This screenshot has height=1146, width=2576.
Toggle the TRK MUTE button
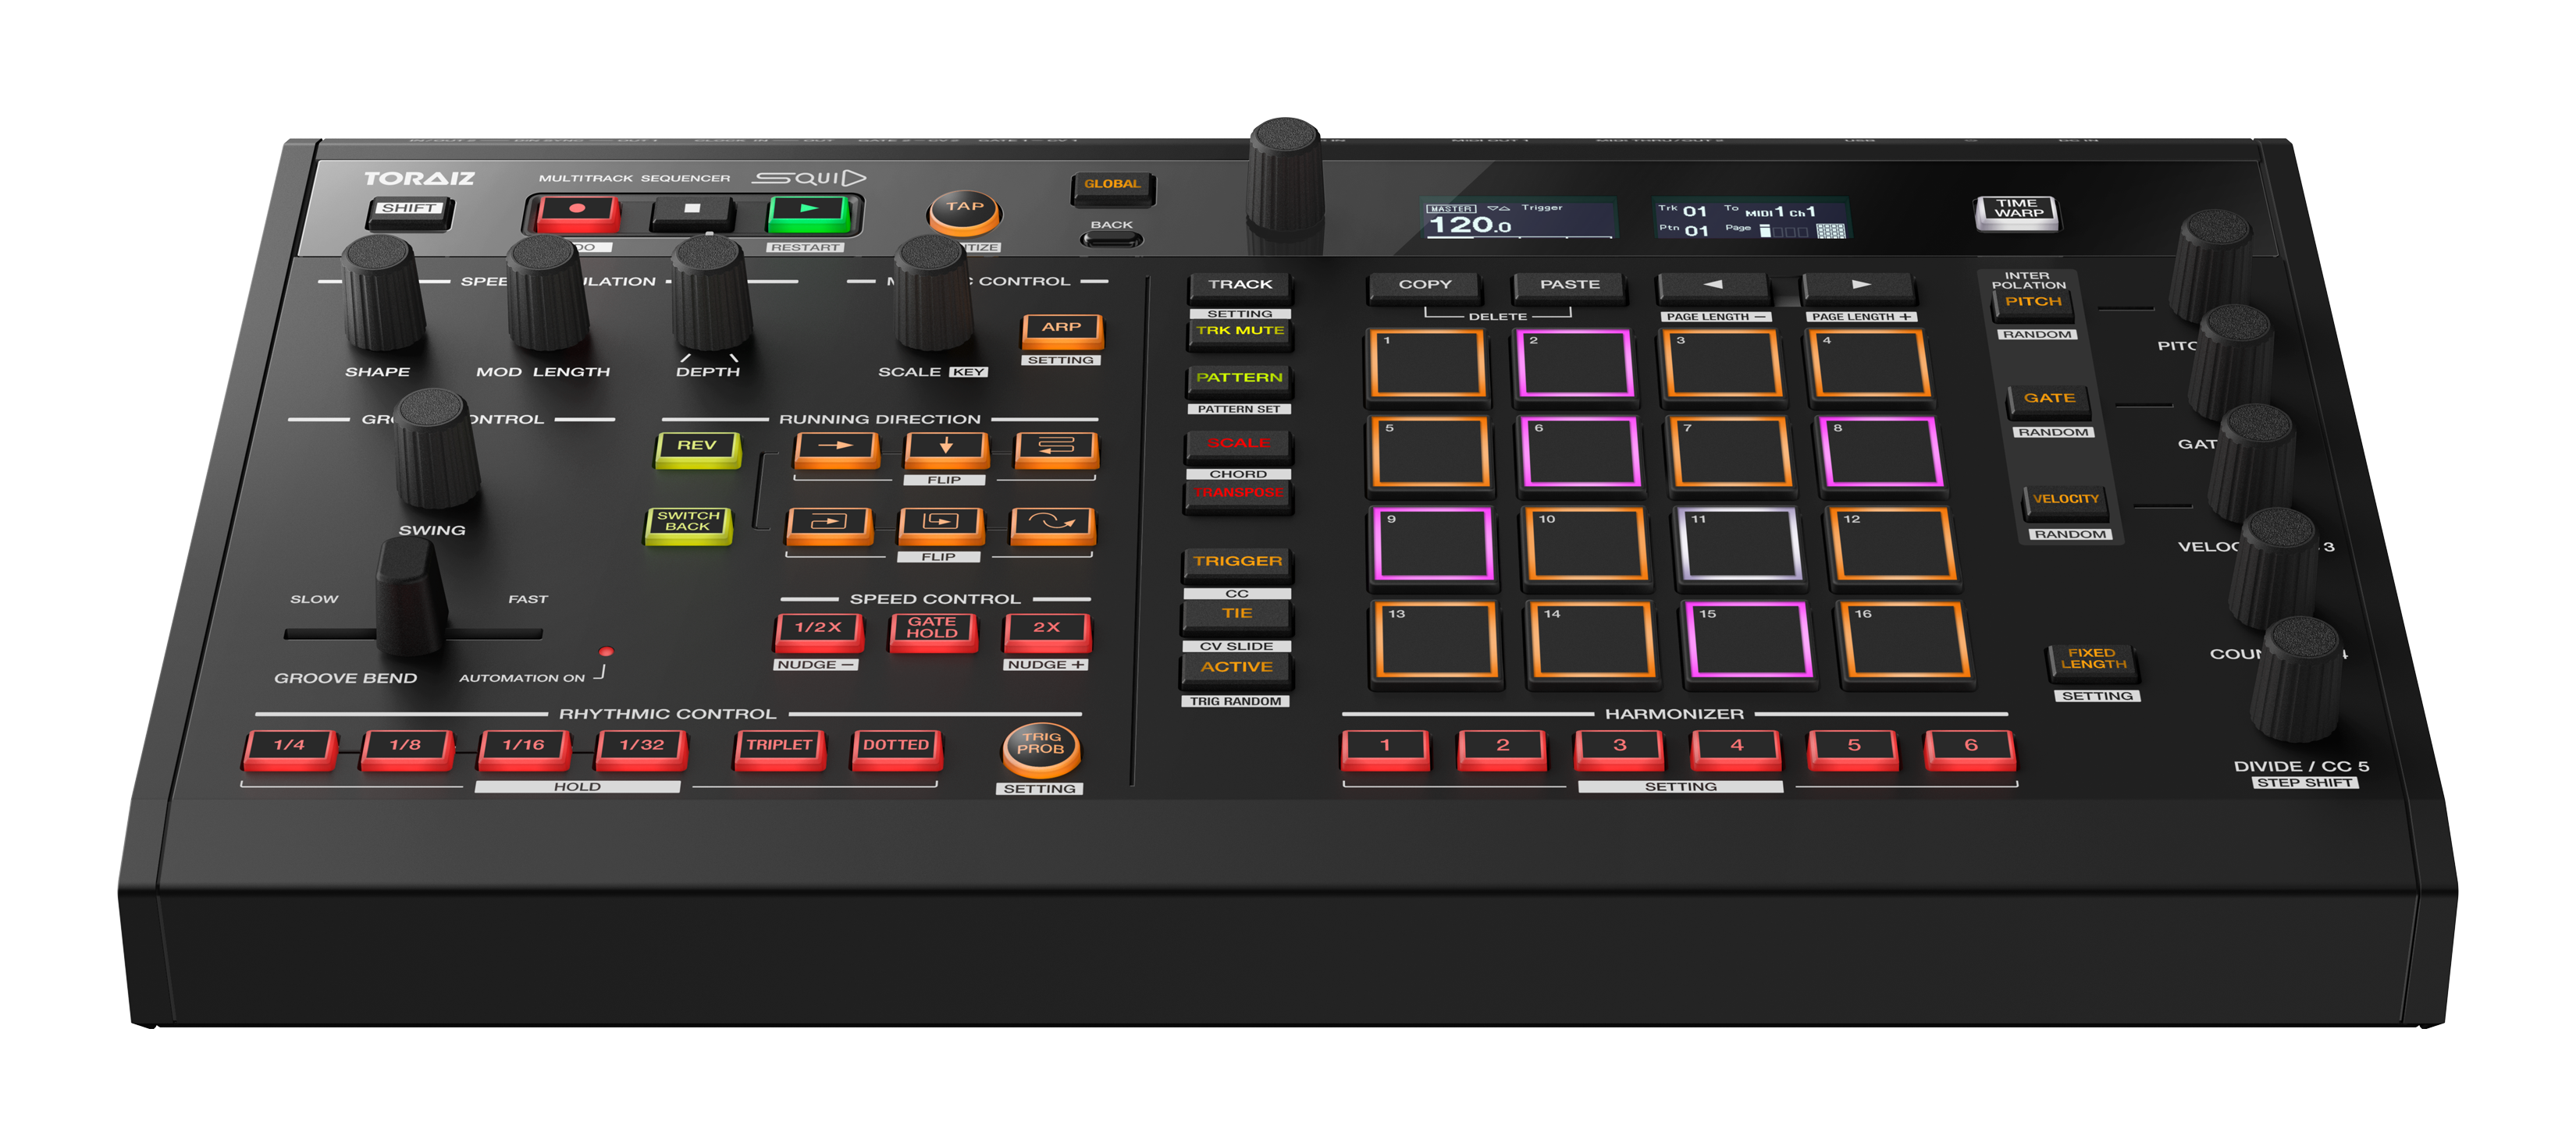tap(1240, 332)
